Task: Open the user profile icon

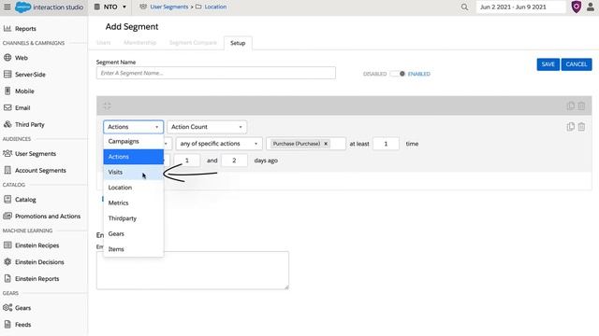Action: pyautogui.click(x=591, y=7)
